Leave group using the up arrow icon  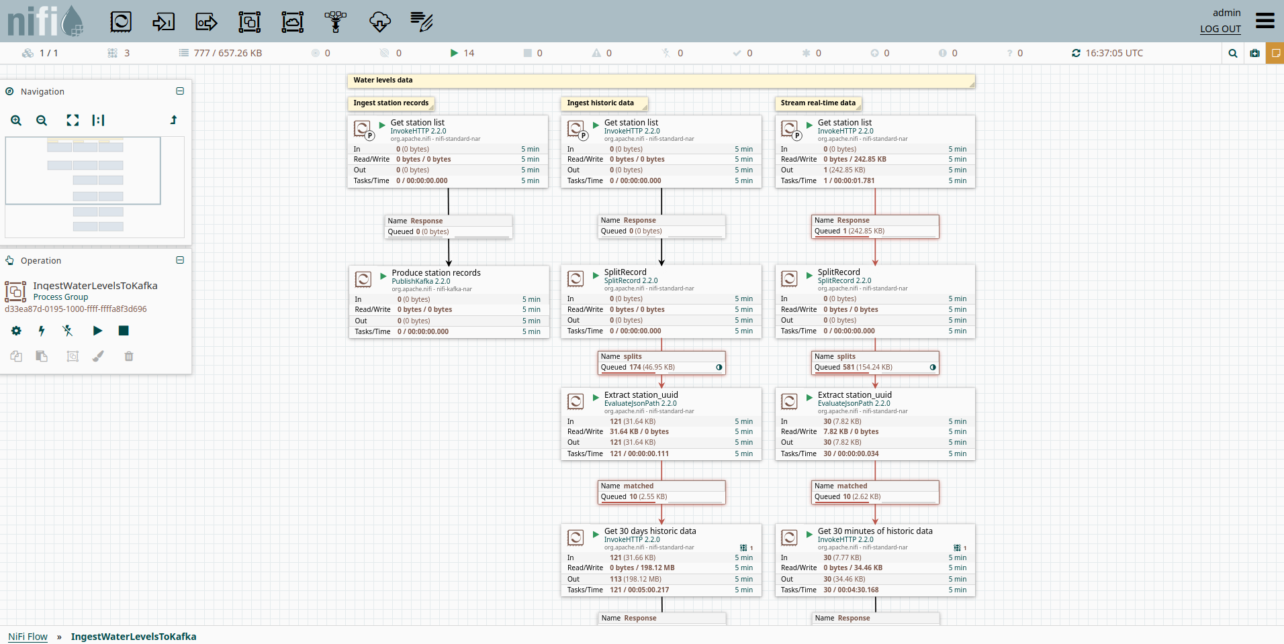(x=173, y=120)
